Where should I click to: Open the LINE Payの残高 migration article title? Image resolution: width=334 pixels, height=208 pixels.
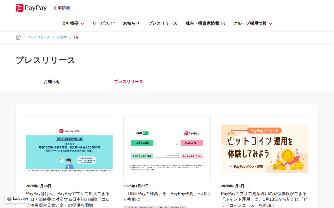[x=167, y=197]
